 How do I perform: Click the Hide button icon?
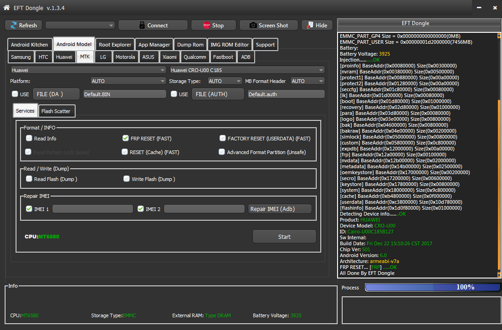[310, 26]
